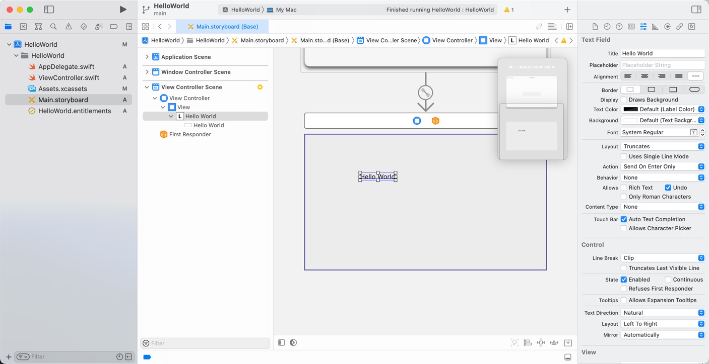Open the source control navigator

click(23, 27)
